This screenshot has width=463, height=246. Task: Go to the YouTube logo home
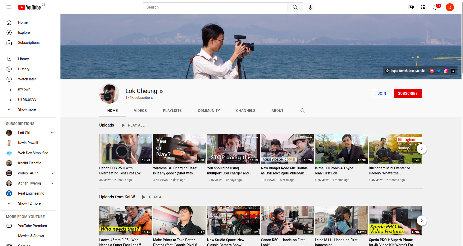point(29,7)
